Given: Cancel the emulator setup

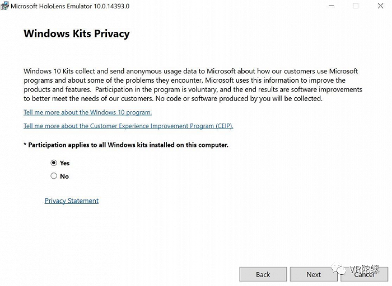Looking at the screenshot, I should pyautogui.click(x=365, y=274).
